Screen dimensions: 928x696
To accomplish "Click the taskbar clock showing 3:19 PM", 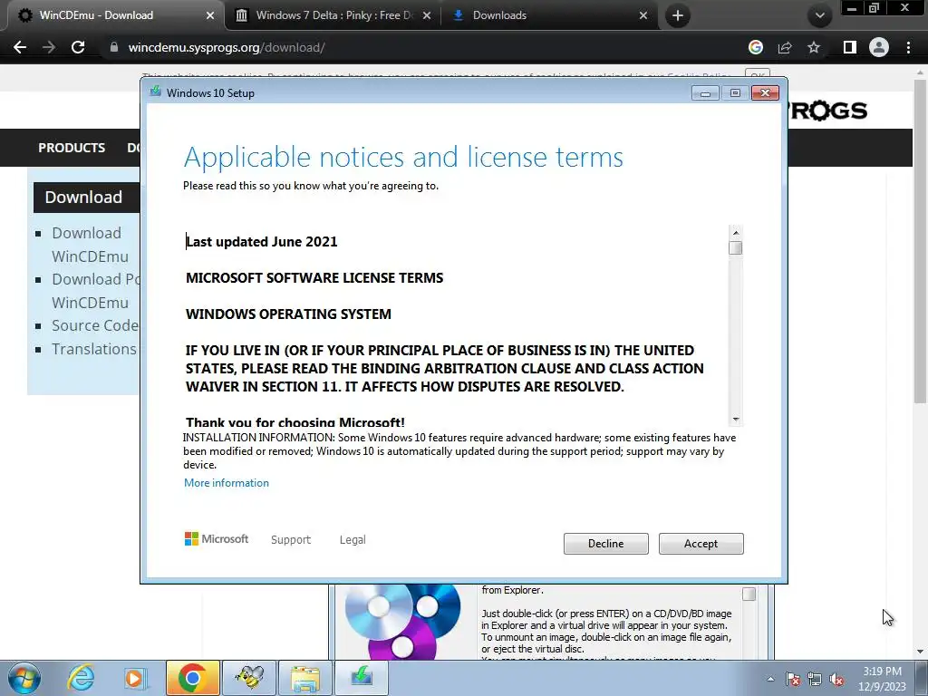I will pos(882,679).
